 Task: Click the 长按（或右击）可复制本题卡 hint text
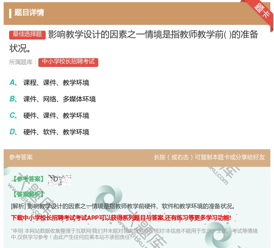[x=209, y=157]
